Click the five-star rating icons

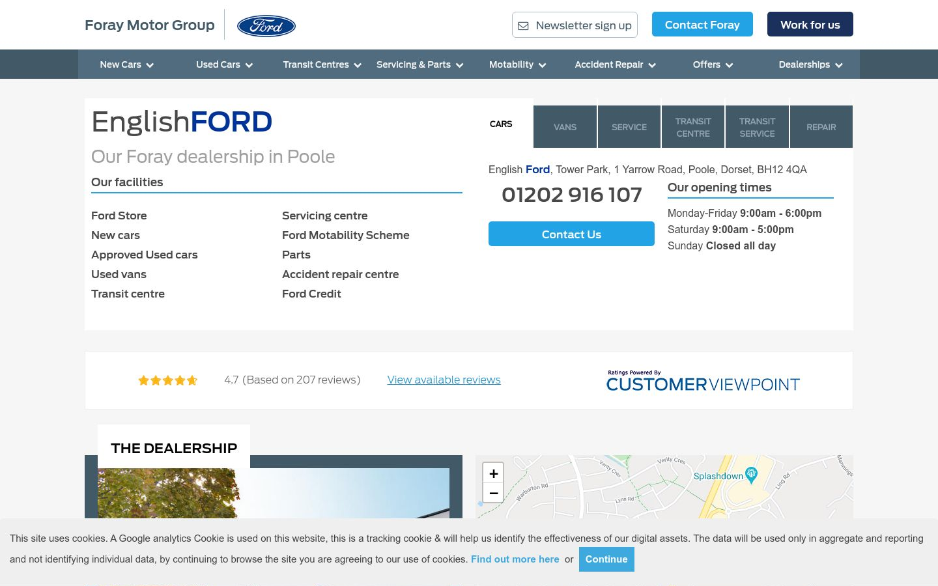pos(167,380)
